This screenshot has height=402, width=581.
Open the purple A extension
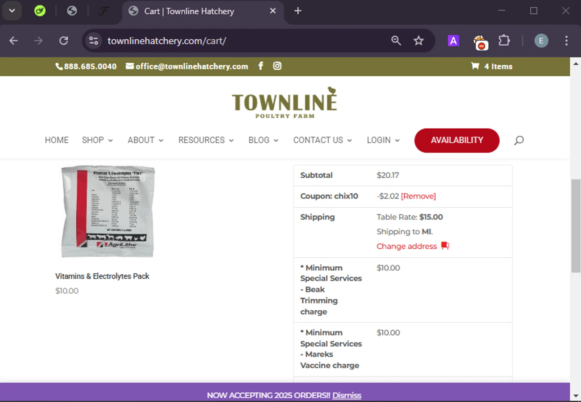pyautogui.click(x=454, y=41)
